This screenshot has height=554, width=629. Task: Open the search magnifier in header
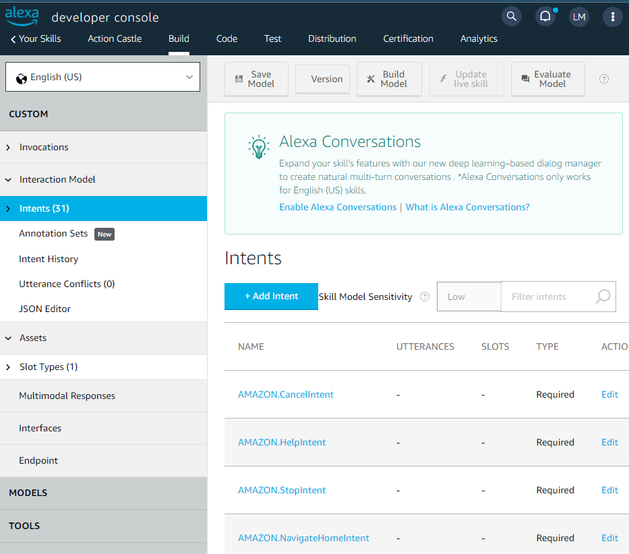[512, 16]
